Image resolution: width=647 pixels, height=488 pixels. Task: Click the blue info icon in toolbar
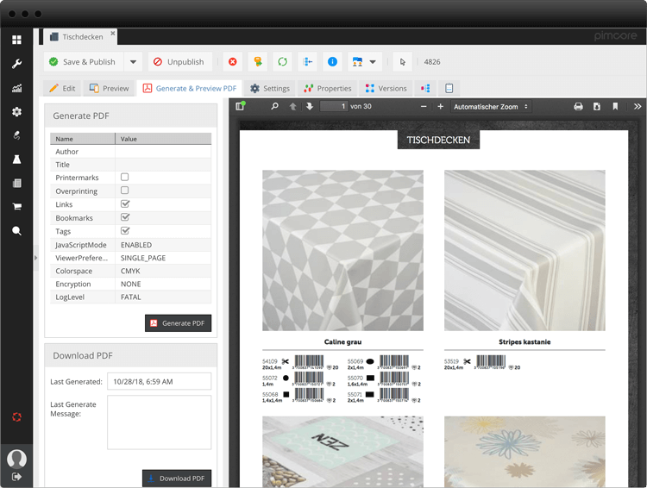(x=332, y=62)
